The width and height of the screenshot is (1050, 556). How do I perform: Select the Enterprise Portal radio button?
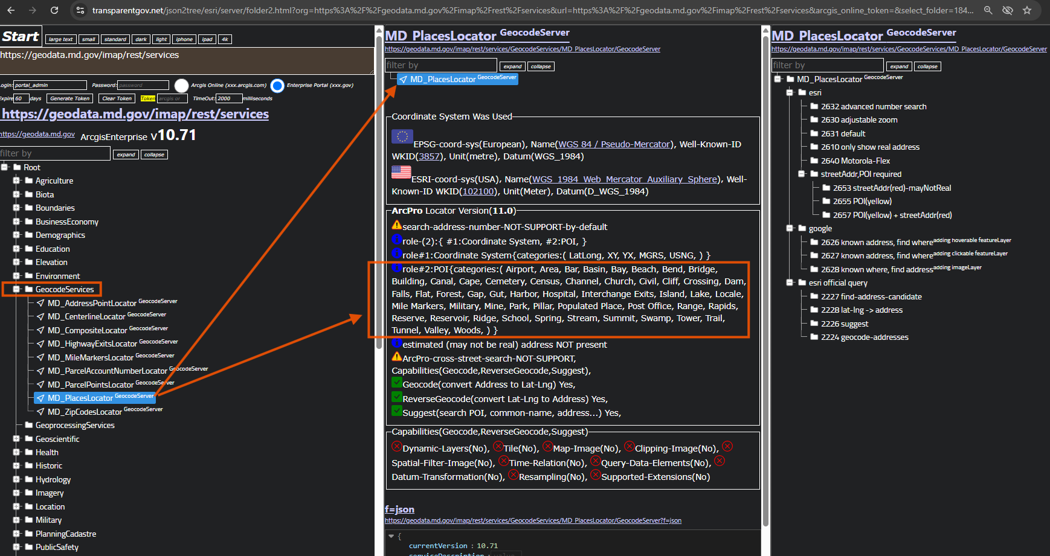277,86
